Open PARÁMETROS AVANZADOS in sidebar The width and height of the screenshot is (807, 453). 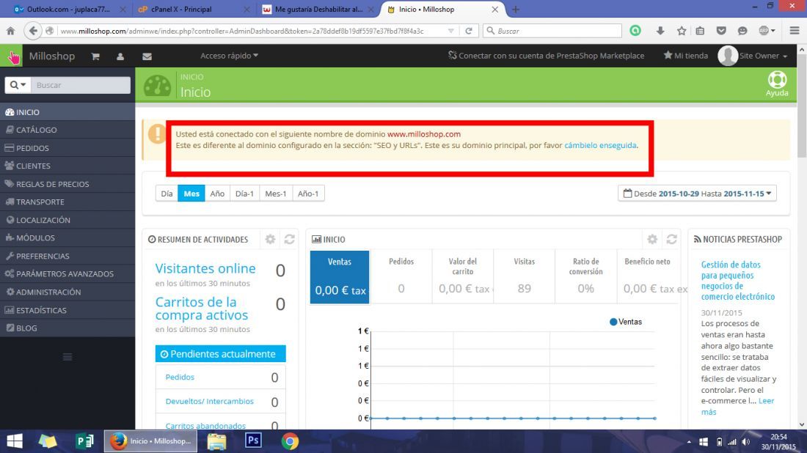[x=67, y=273]
